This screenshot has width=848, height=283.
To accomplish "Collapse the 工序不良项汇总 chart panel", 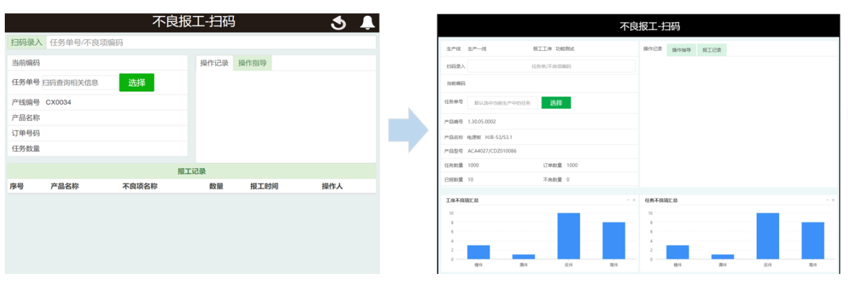I will (628, 200).
